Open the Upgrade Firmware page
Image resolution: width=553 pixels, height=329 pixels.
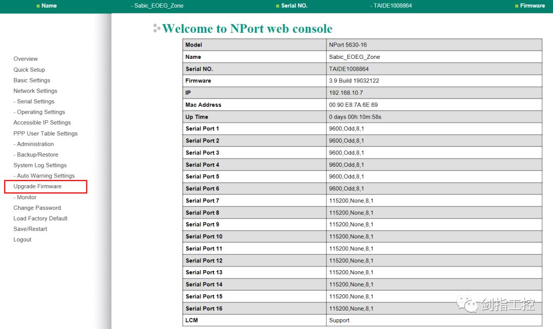coord(37,186)
